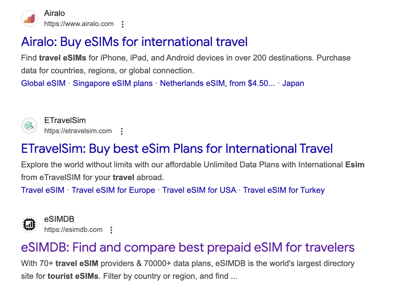Click the https://esimdb.com URL text
Viewport: 400px width, 293px height.
73,230
